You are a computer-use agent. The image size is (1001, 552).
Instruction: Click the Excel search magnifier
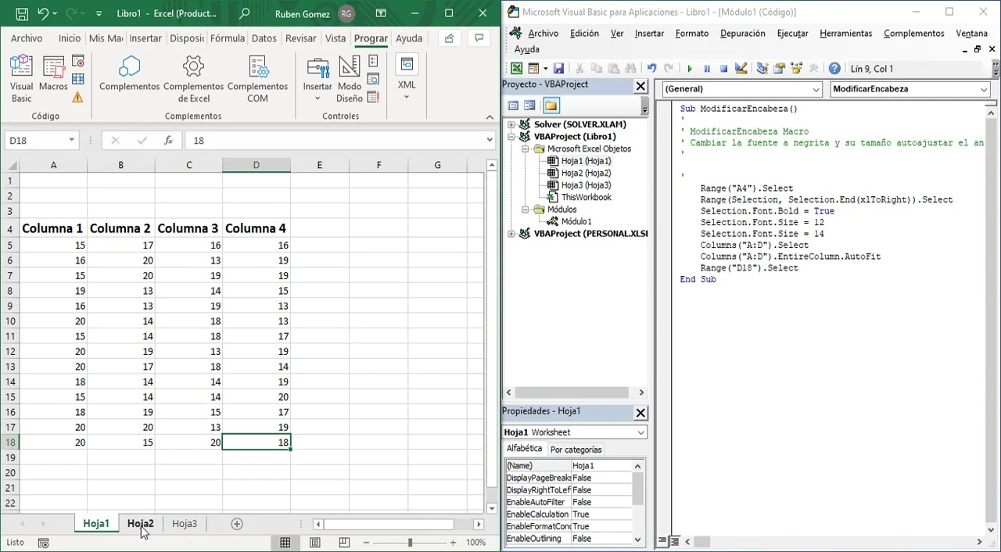245,13
